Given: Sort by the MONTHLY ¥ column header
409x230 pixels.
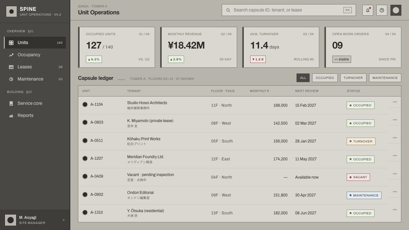Looking at the screenshot, I should [259, 91].
